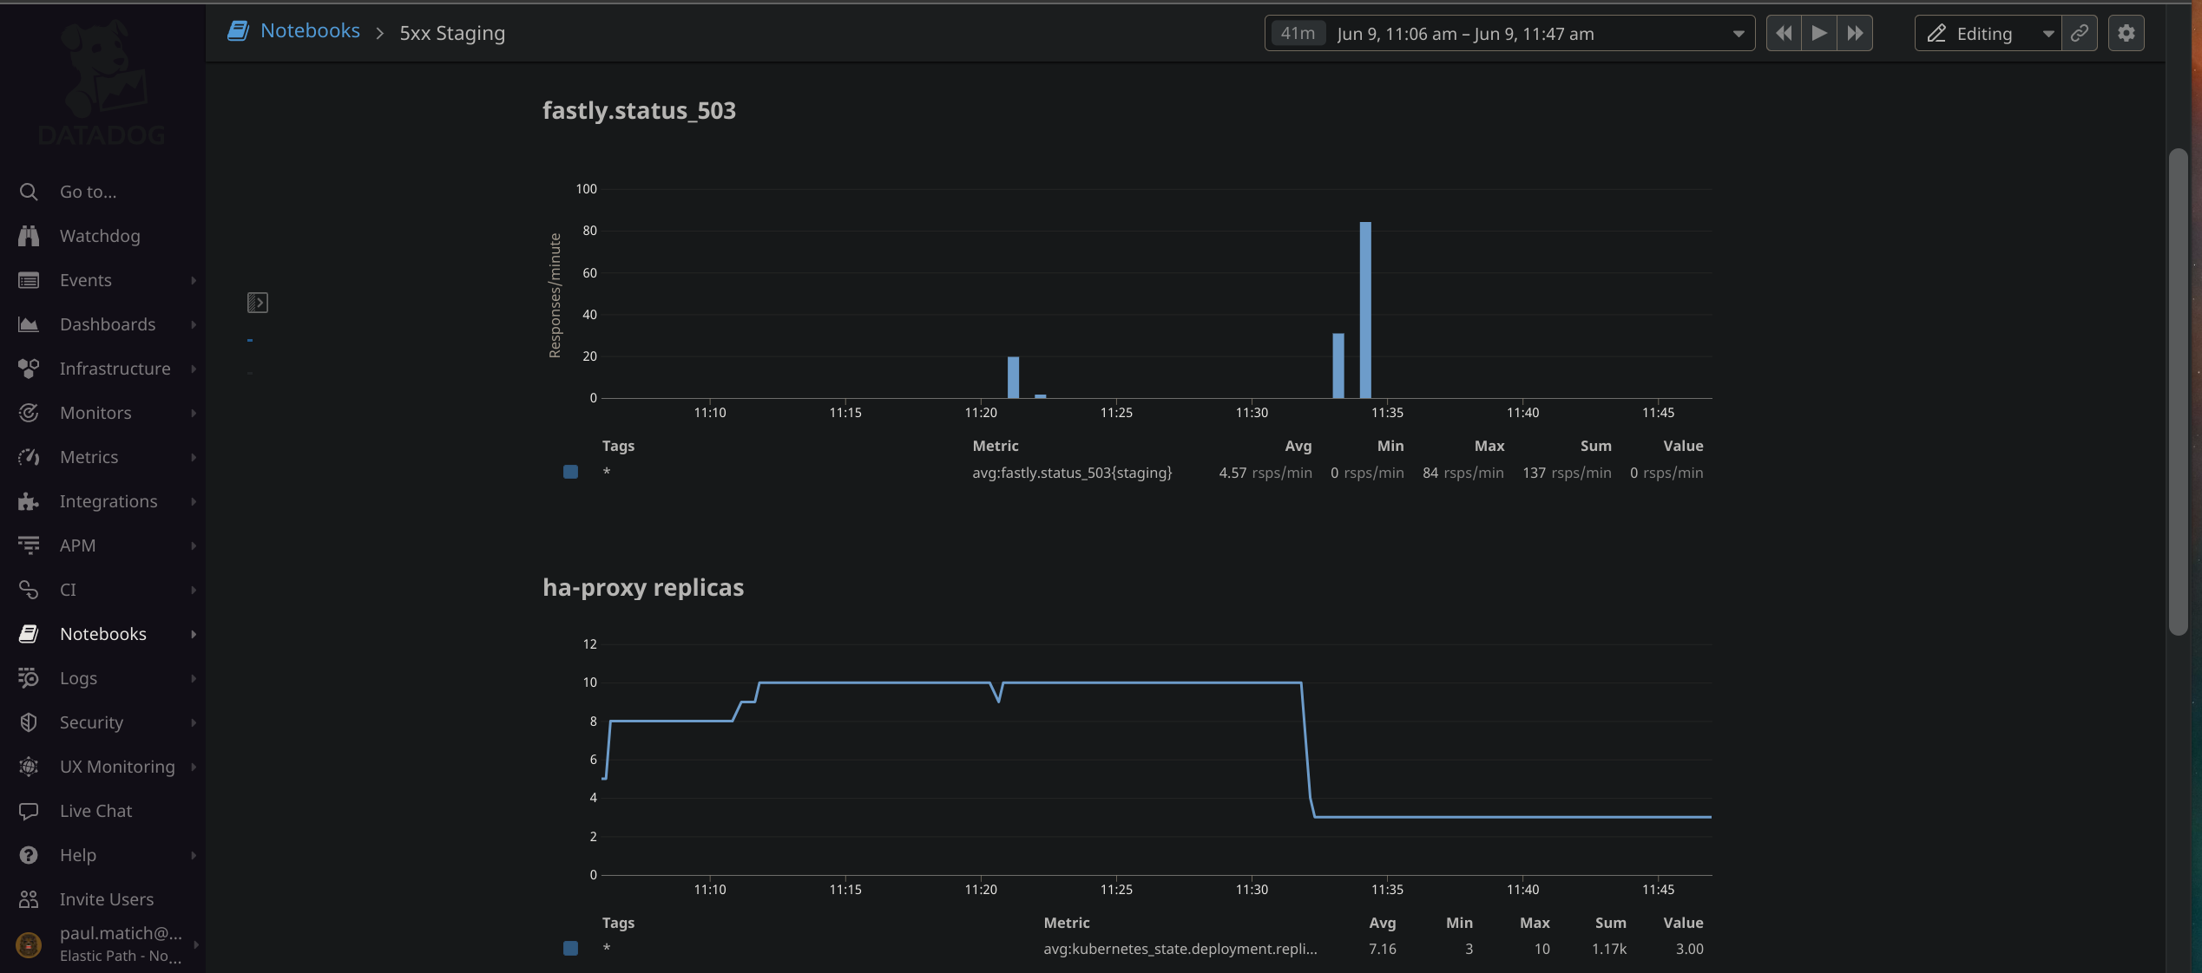The width and height of the screenshot is (2202, 973).
Task: Click the user avatar at sidebar bottom
Action: click(29, 944)
